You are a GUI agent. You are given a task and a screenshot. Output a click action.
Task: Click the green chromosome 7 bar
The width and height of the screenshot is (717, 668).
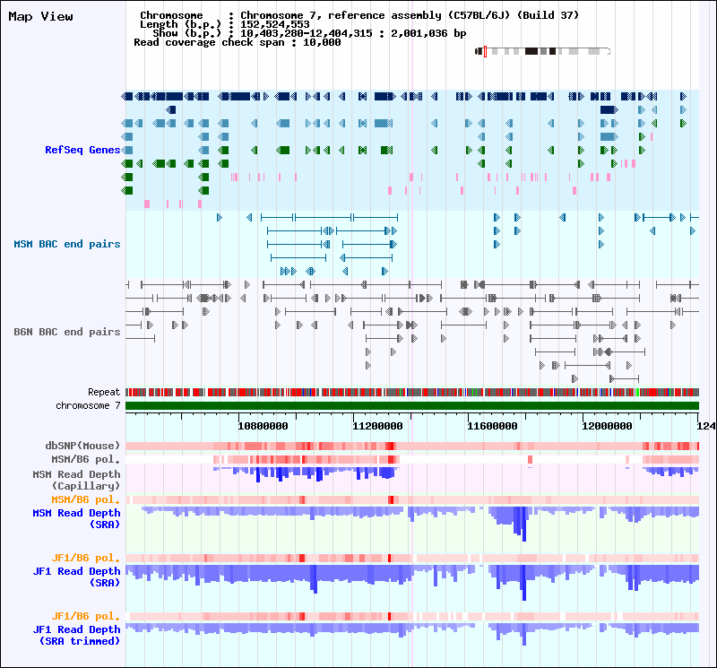[x=412, y=406]
